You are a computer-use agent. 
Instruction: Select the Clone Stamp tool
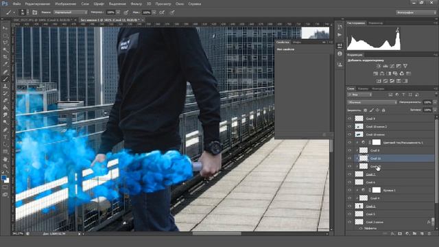point(5,86)
